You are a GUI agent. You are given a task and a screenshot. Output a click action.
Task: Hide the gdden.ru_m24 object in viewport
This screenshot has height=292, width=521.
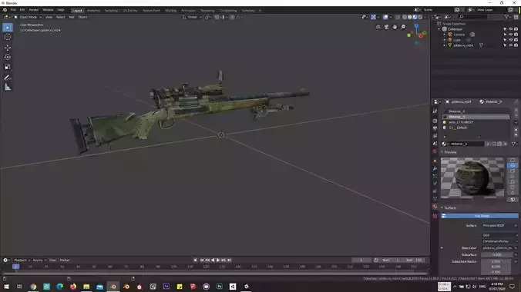(510, 45)
